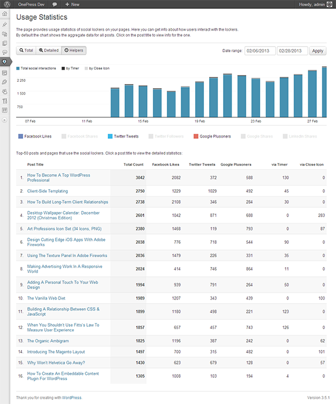Open the Pages sidebar icon

point(5,43)
